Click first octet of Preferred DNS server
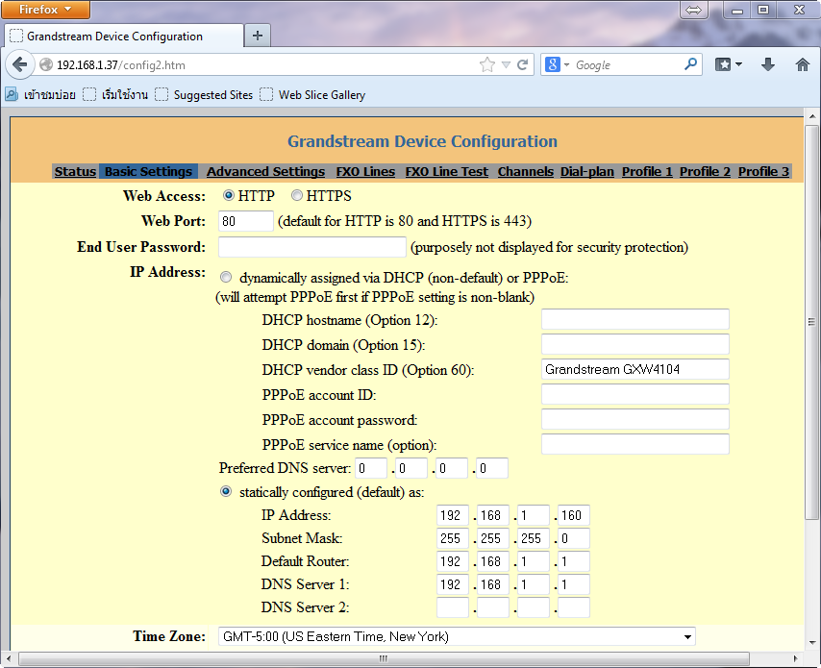Image resolution: width=821 pixels, height=668 pixels. coord(371,468)
